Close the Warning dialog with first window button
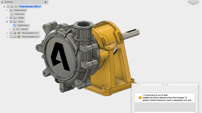 [133, 85]
